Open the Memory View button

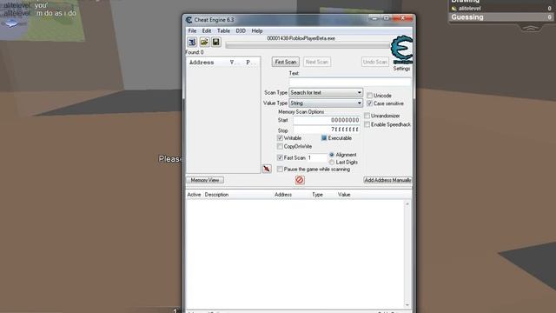[x=205, y=180]
